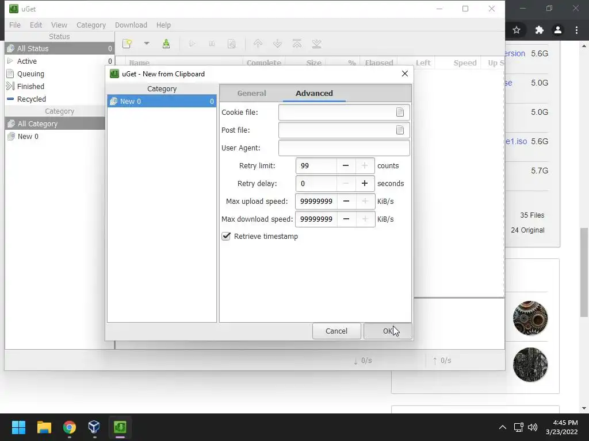
Task: Open the Chrome profile icon
Action: click(x=558, y=30)
